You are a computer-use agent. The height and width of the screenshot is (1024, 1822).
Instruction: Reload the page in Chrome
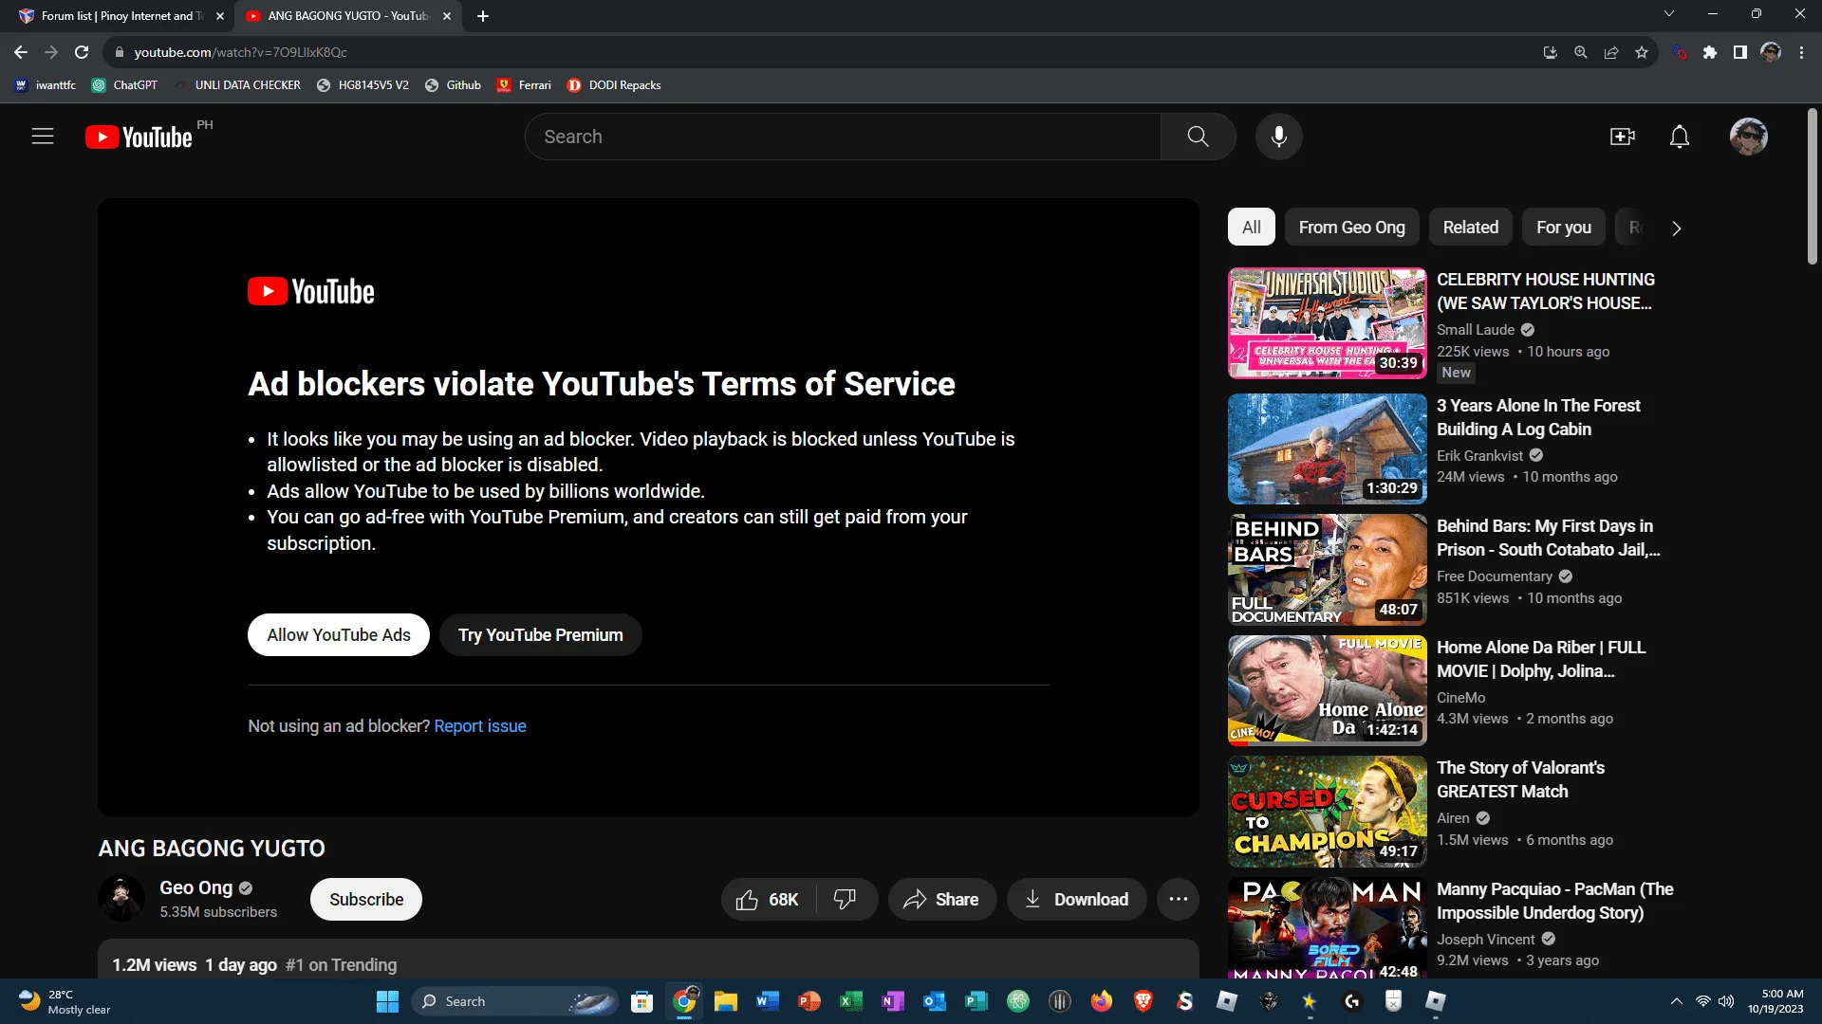coord(83,52)
